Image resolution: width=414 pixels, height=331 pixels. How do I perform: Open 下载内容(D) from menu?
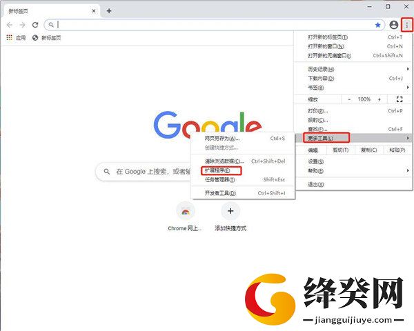coord(353,79)
